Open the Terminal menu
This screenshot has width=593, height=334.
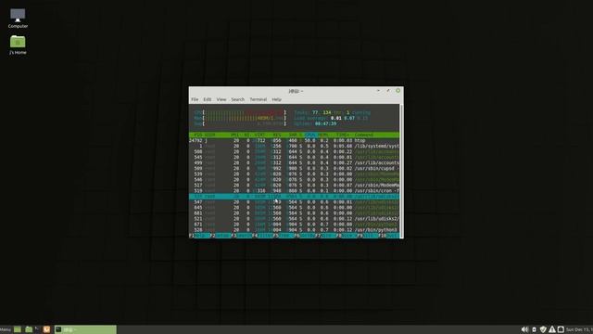click(259, 99)
